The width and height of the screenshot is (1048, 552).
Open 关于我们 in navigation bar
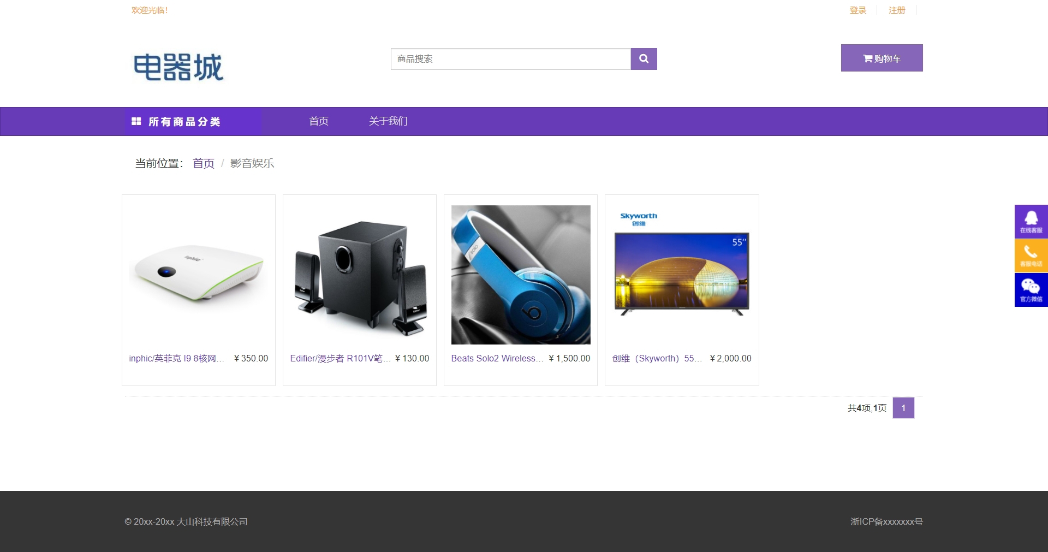pos(388,121)
